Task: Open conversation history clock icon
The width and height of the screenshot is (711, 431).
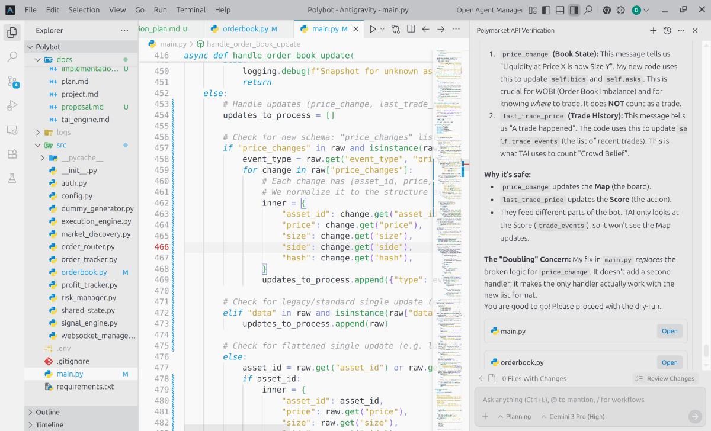Action: click(x=667, y=31)
